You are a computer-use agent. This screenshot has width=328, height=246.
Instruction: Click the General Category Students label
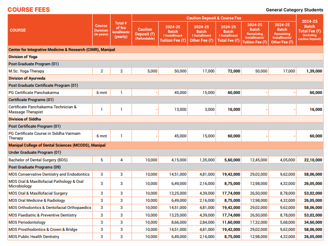pyautogui.click(x=294, y=10)
